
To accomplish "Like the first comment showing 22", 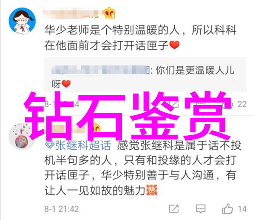I will [227, 105].
